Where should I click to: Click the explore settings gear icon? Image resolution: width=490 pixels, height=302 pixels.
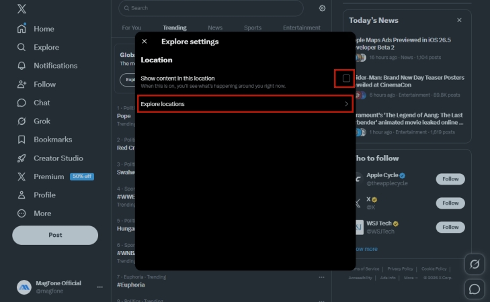click(x=322, y=8)
